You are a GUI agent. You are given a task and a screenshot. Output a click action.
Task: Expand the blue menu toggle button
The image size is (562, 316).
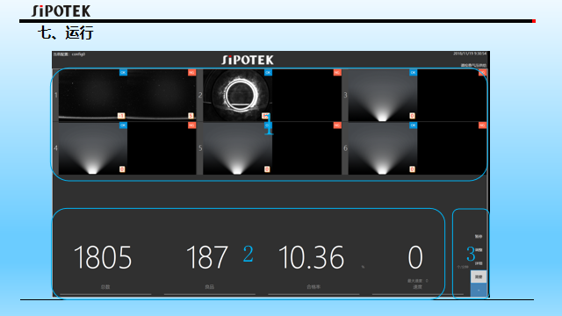pos(479,290)
